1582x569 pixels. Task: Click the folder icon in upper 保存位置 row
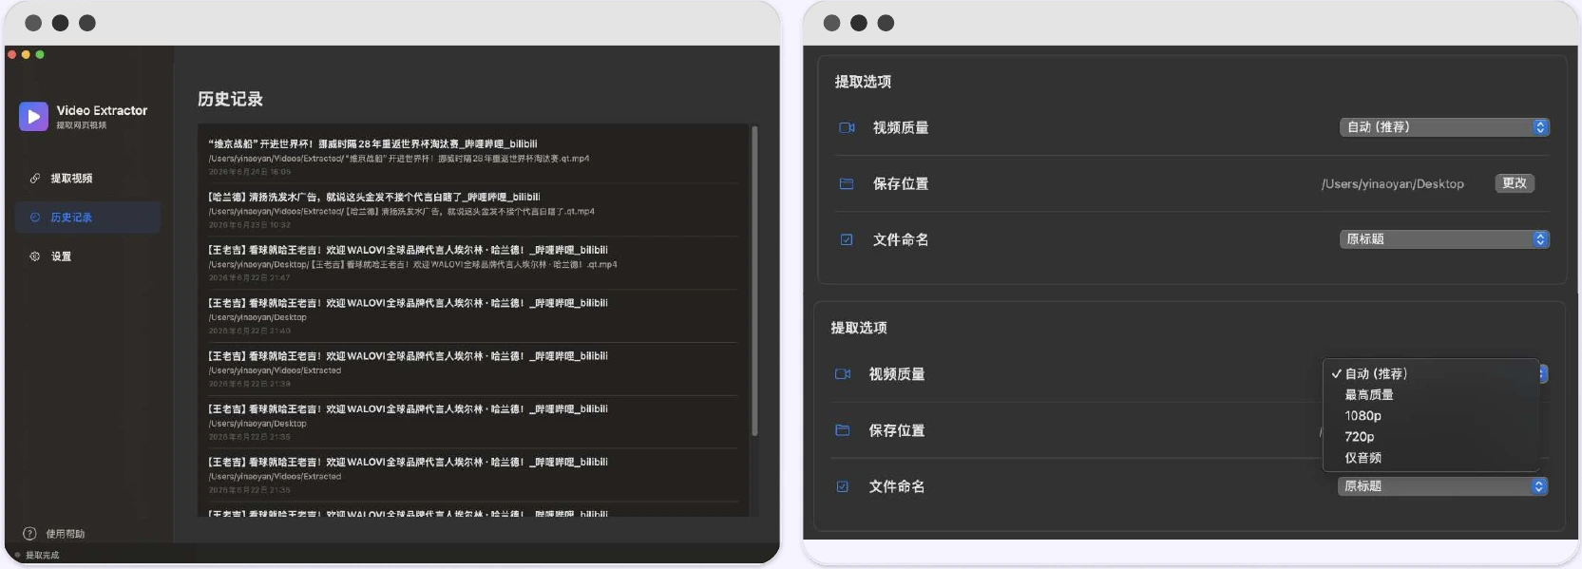847,183
